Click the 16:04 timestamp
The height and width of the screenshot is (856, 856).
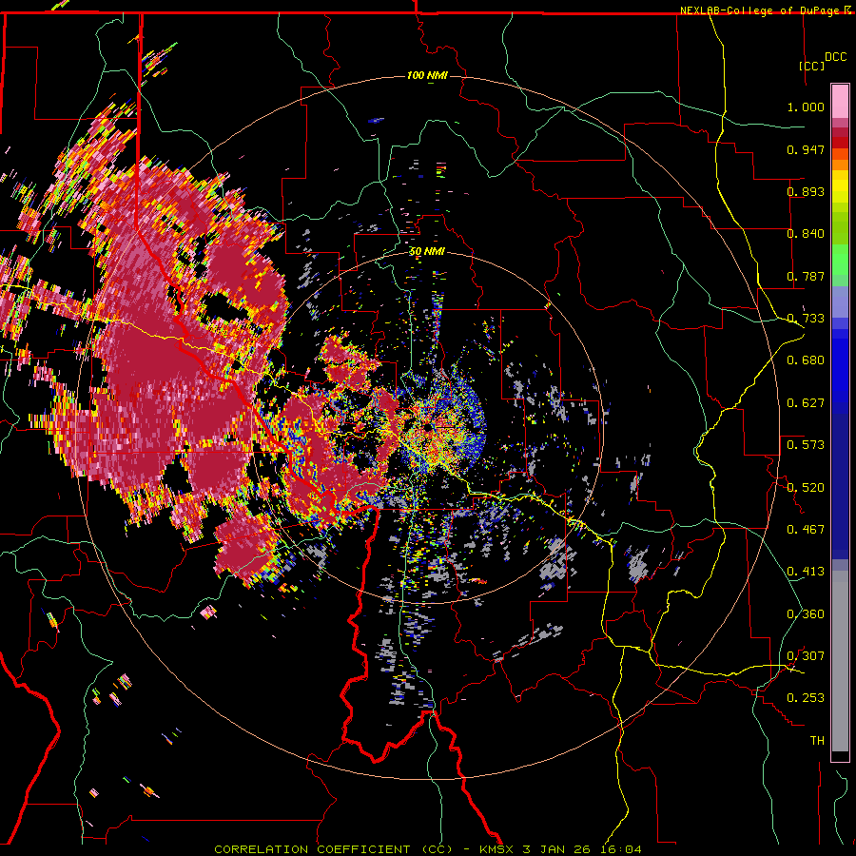coord(619,849)
